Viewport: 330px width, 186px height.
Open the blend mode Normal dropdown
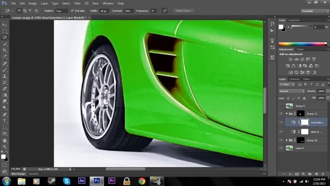point(292,91)
